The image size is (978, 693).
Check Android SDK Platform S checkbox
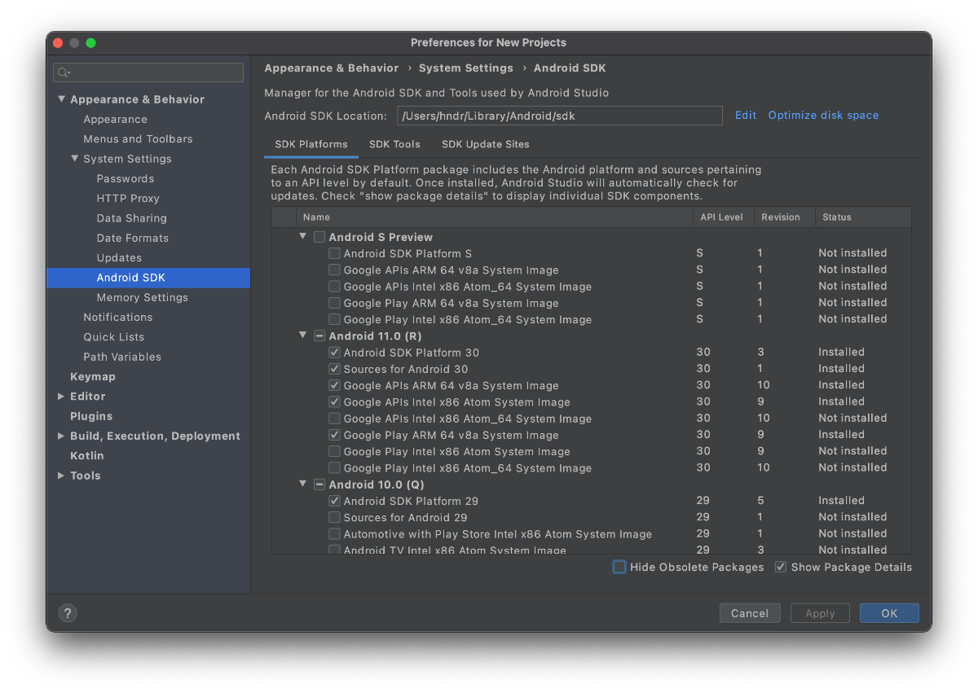coord(334,253)
